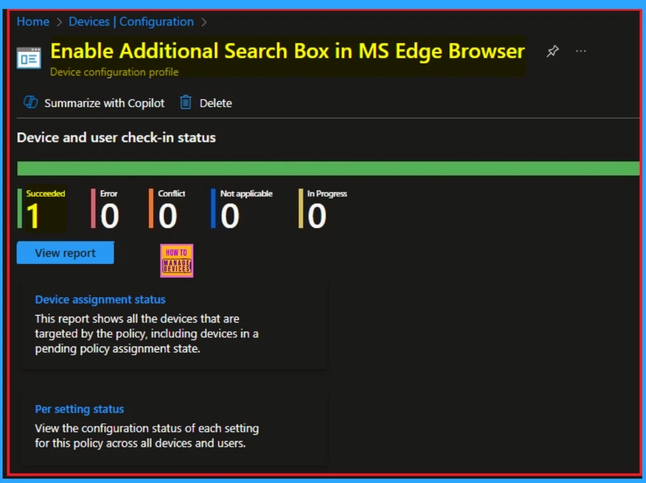Click the 'Device configuration profile' subtitle
Image resolution: width=646 pixels, height=483 pixels.
(114, 72)
